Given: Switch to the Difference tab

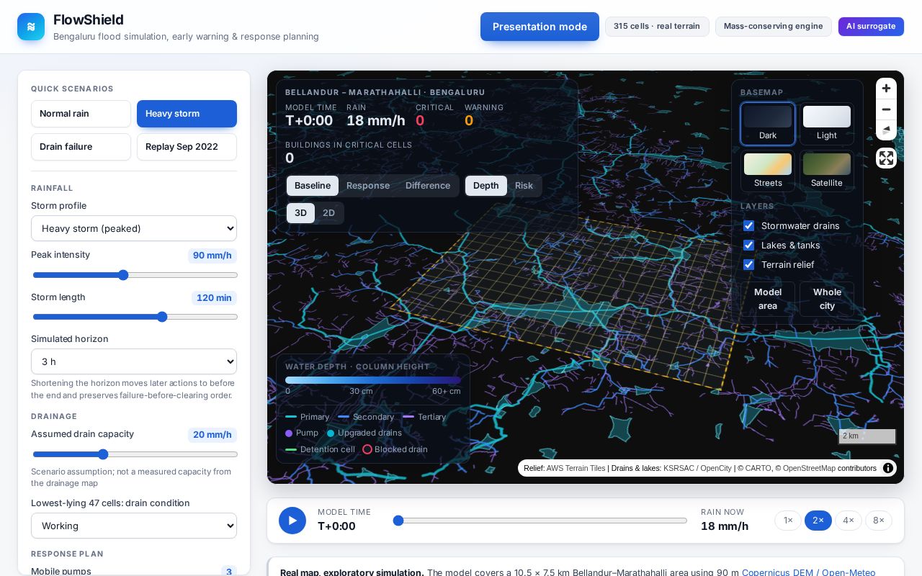Looking at the screenshot, I should (428, 186).
